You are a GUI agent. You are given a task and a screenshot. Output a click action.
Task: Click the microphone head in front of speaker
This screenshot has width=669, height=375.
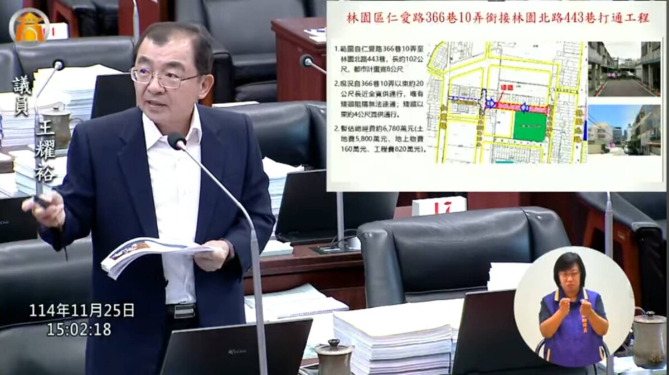point(177,141)
